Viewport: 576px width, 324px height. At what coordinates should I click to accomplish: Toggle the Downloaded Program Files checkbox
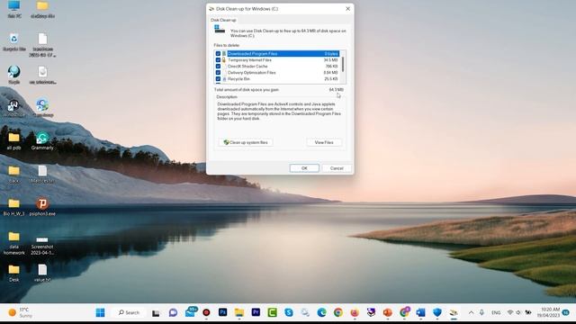(218, 54)
